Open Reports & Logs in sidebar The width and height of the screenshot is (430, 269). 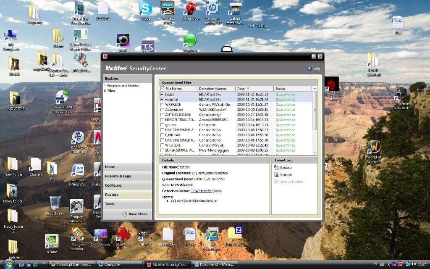tap(127, 176)
